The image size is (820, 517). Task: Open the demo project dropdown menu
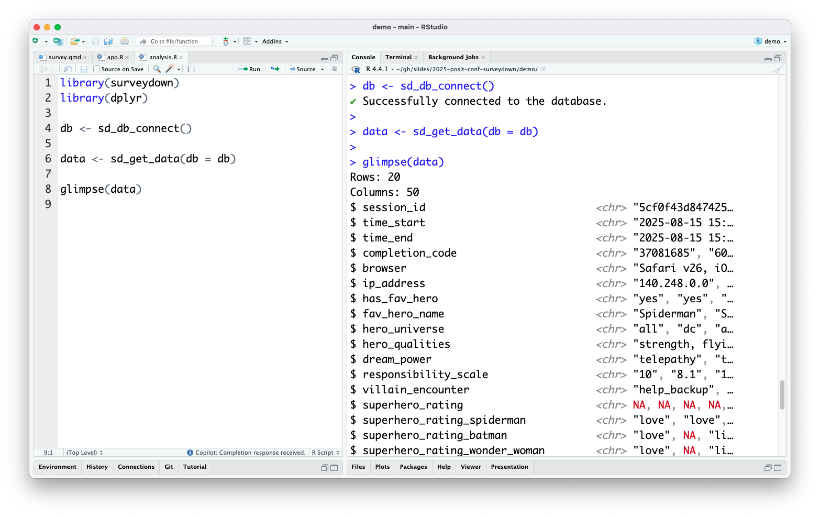(771, 41)
